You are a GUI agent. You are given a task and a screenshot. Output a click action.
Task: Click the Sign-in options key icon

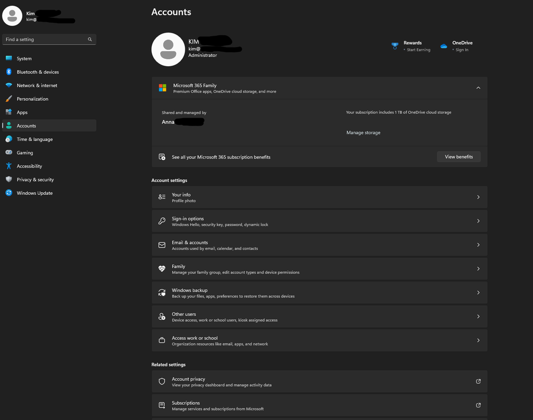[x=162, y=221]
